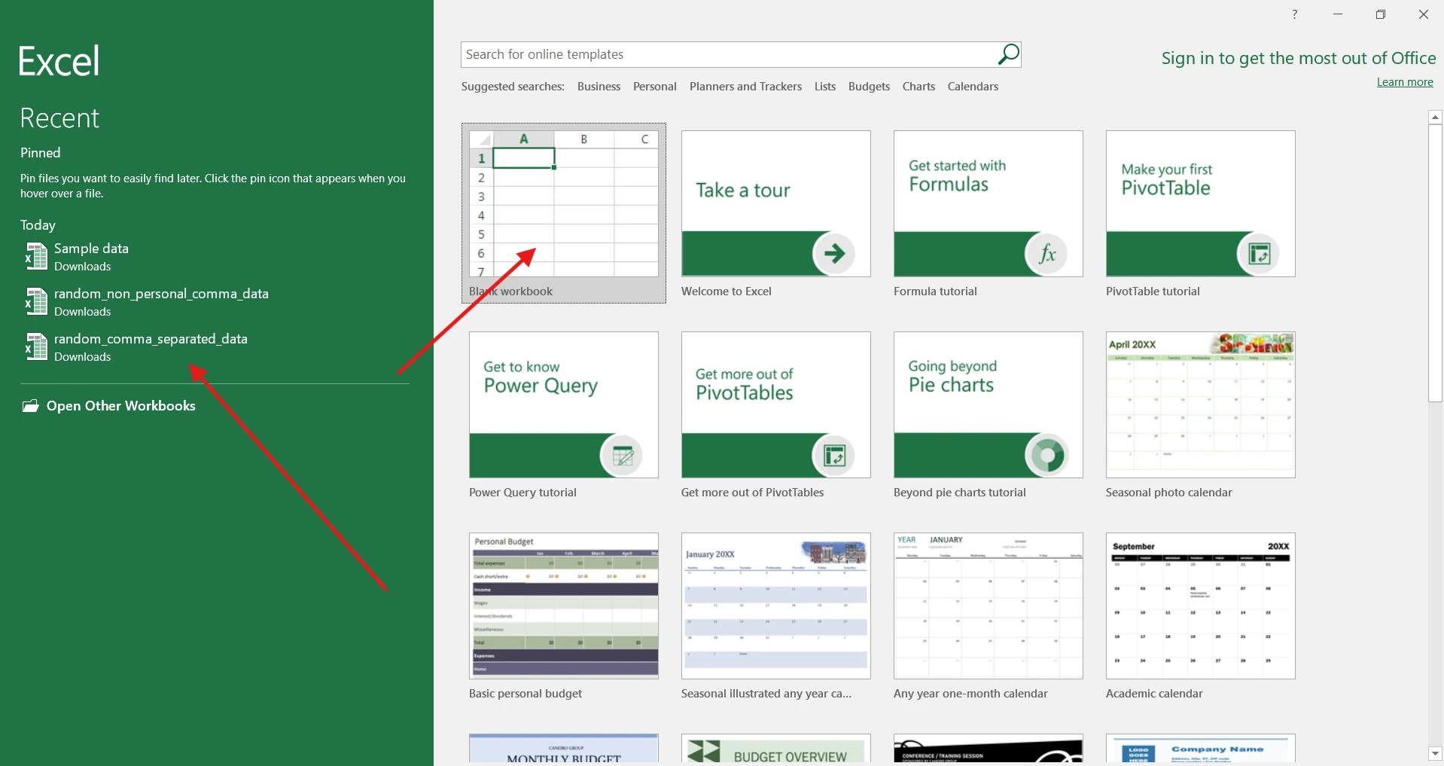Select the Charts suggested search
The width and height of the screenshot is (1444, 766).
coord(918,86)
